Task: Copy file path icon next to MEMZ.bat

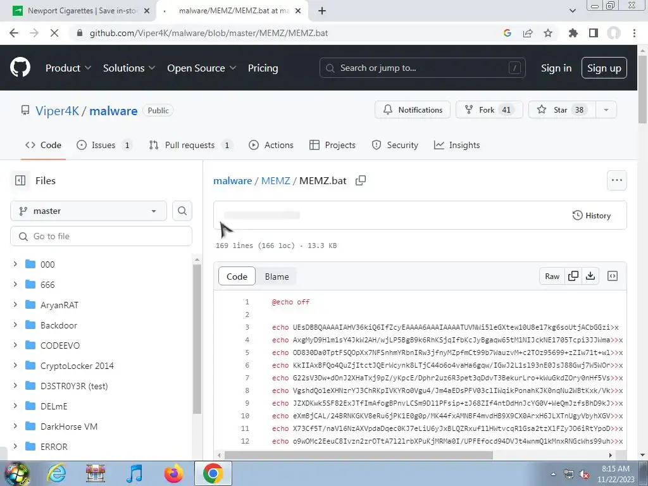Action: point(360,180)
